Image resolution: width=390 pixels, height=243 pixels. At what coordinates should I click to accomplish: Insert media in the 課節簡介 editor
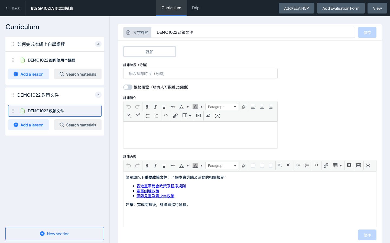tap(199, 116)
